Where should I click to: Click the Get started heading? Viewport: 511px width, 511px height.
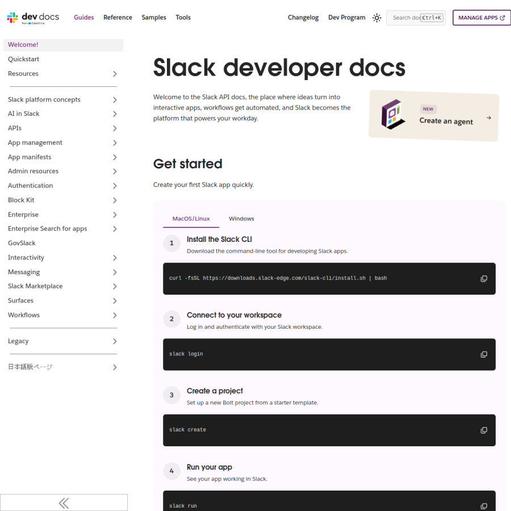click(x=188, y=164)
